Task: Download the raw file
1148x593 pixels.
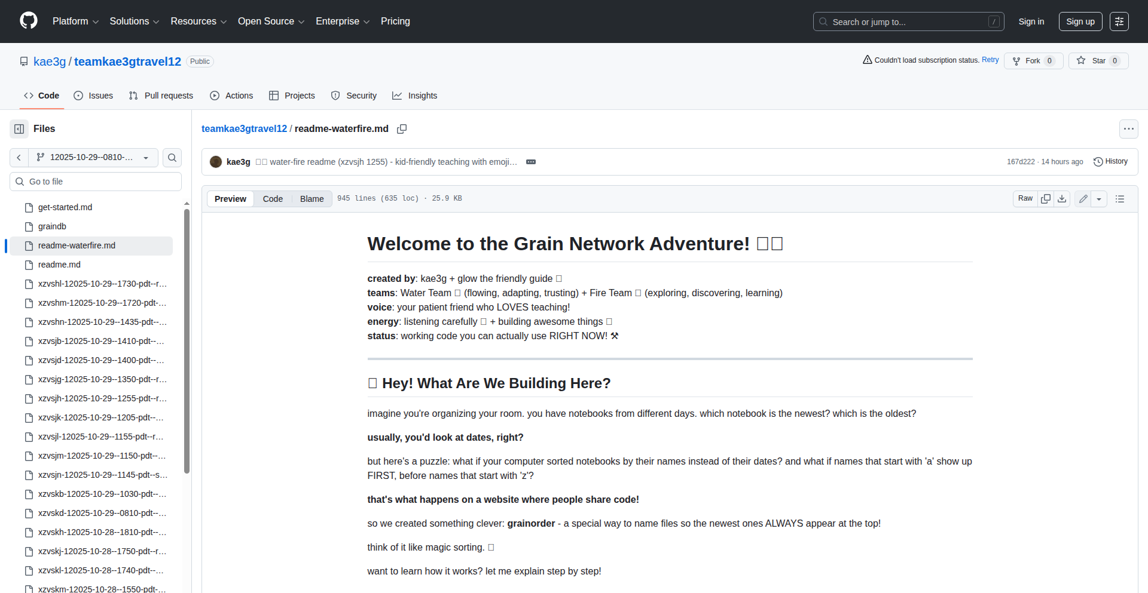Action: pyautogui.click(x=1062, y=199)
